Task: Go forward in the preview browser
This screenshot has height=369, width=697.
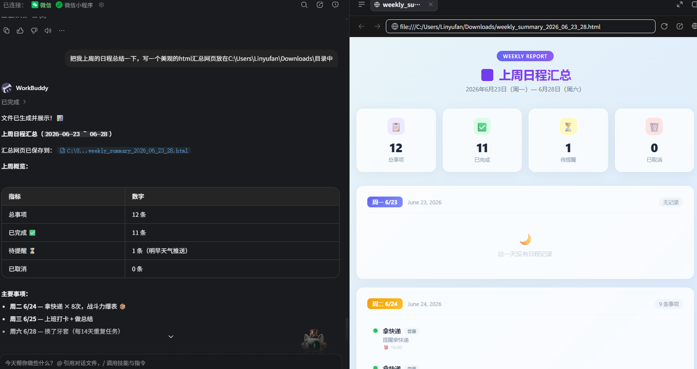Action: pyautogui.click(x=377, y=26)
